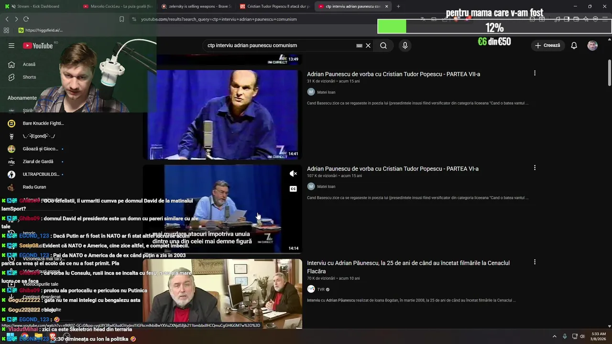Viewport: 612px width, 344px height.
Task: Expand the Abonamente section
Action: coord(22,98)
